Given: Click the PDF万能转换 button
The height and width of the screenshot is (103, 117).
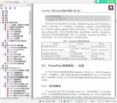Looking at the screenshot, I should tap(106, 2).
